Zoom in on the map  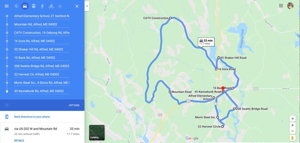point(292,125)
